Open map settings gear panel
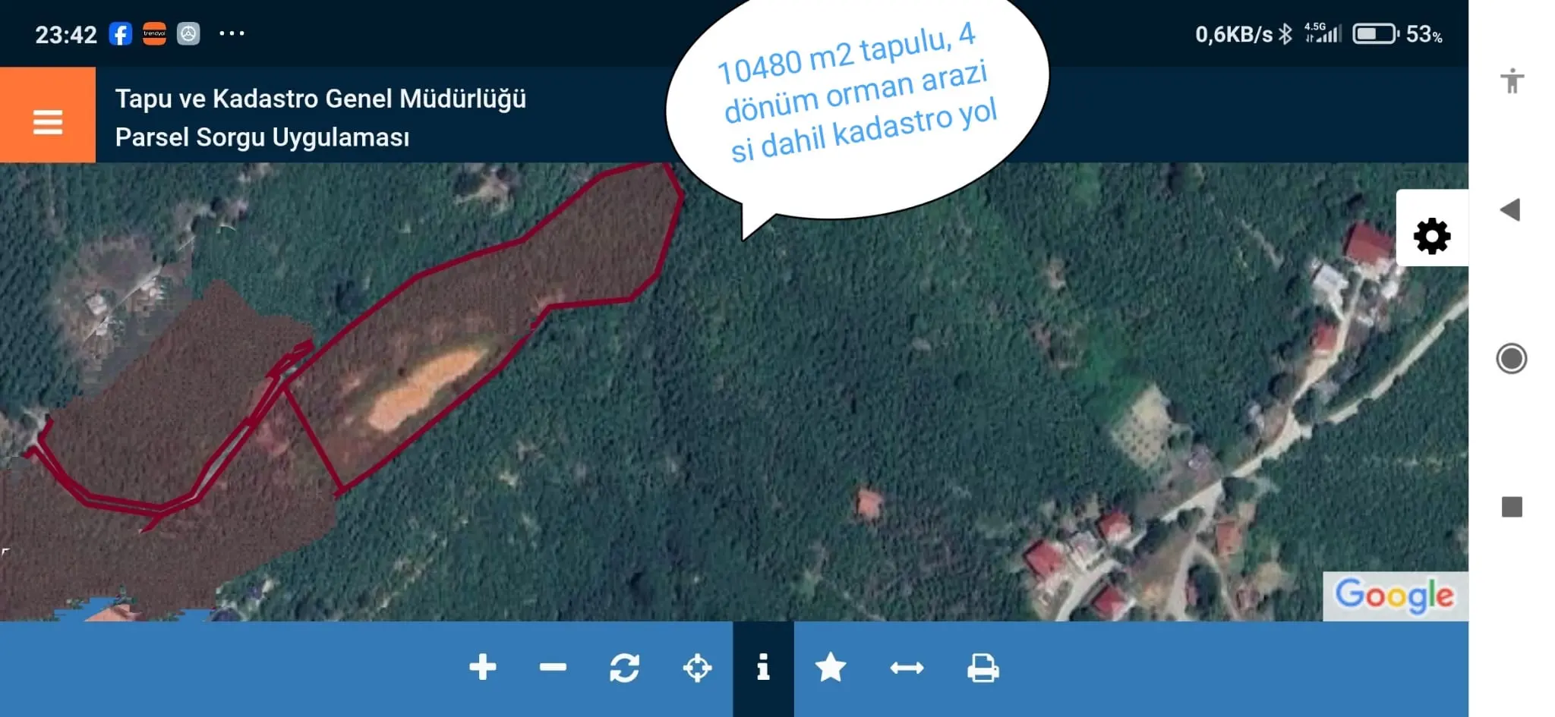Screen dimensions: 1555x717 (1431, 235)
